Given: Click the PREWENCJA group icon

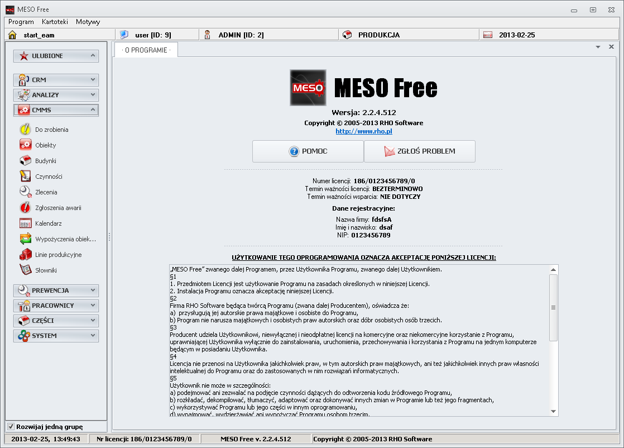Looking at the screenshot, I should coord(24,290).
